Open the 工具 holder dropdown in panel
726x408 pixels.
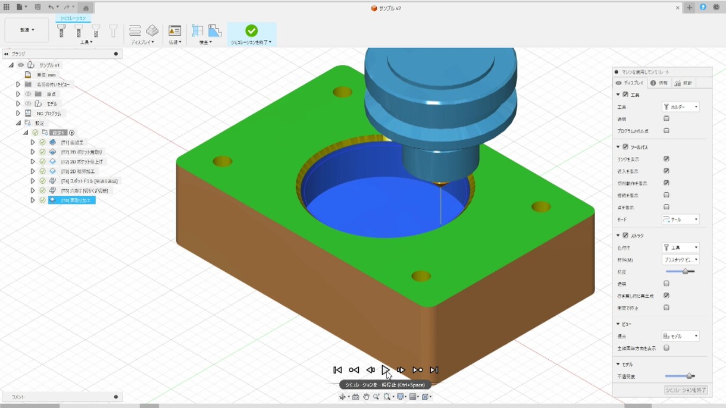pos(681,107)
